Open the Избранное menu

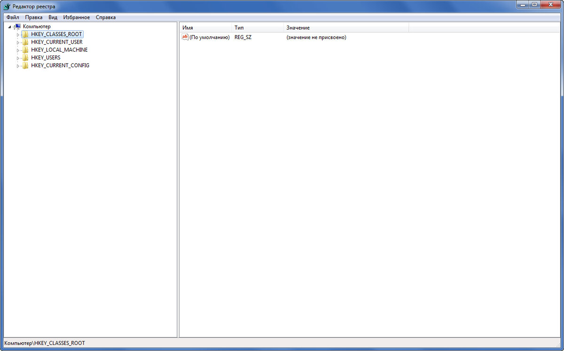[x=77, y=17]
